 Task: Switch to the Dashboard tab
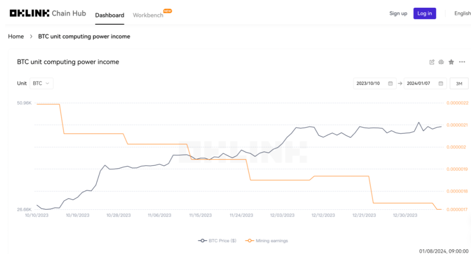click(x=110, y=15)
